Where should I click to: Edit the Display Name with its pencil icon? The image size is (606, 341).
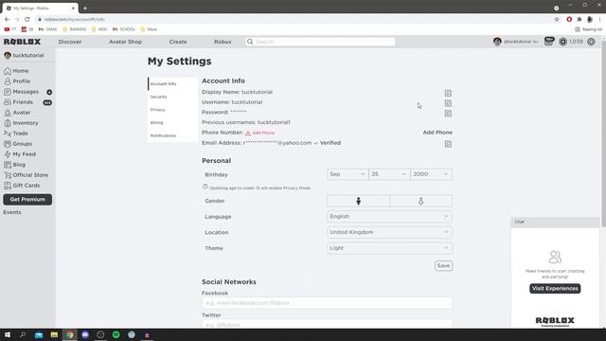pyautogui.click(x=448, y=93)
